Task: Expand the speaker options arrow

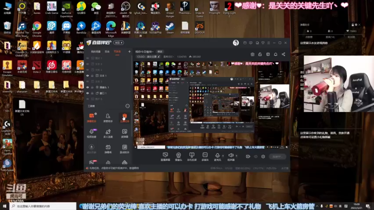Action: [237, 156]
